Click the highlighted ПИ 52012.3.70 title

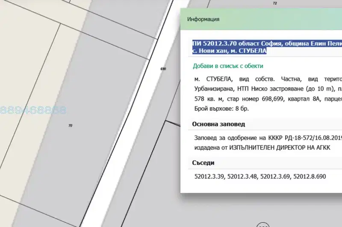pos(267,47)
